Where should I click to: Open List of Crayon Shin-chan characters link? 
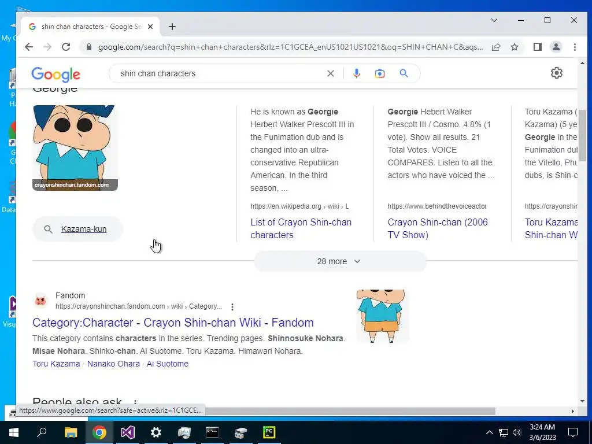301,228
